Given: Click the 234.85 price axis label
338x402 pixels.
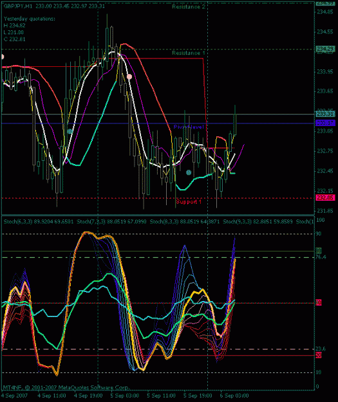Looking at the screenshot, I should (x=325, y=12).
